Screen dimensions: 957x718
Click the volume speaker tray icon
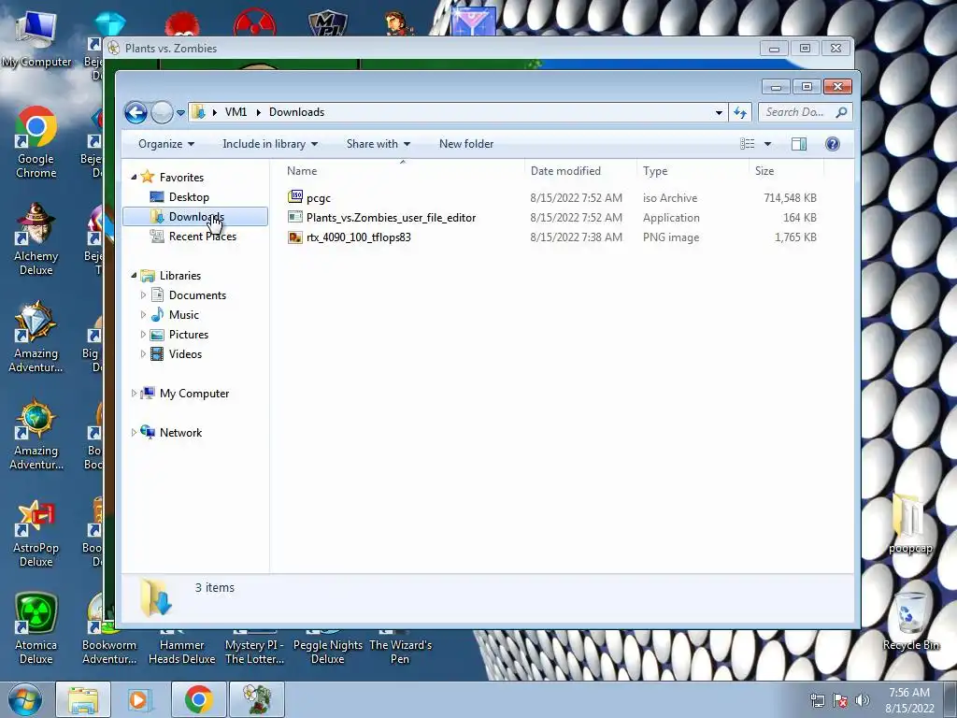pyautogui.click(x=863, y=700)
